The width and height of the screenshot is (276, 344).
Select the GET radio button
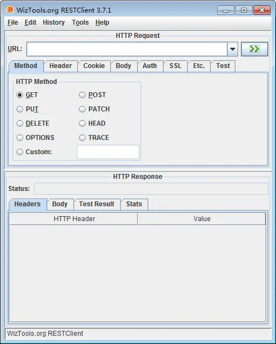point(20,95)
